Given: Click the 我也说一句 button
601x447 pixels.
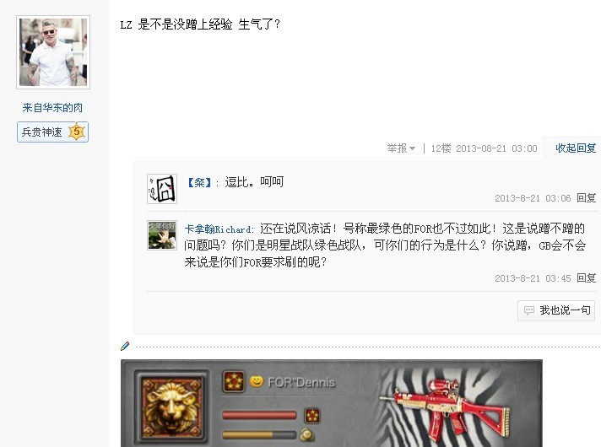Looking at the screenshot, I should point(556,310).
